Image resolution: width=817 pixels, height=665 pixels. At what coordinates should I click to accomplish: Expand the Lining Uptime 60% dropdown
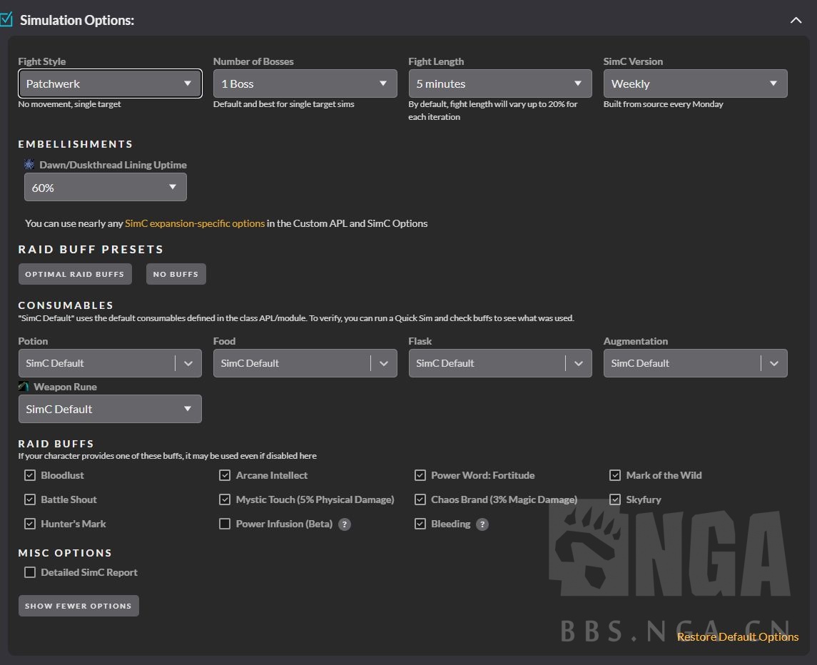point(105,188)
